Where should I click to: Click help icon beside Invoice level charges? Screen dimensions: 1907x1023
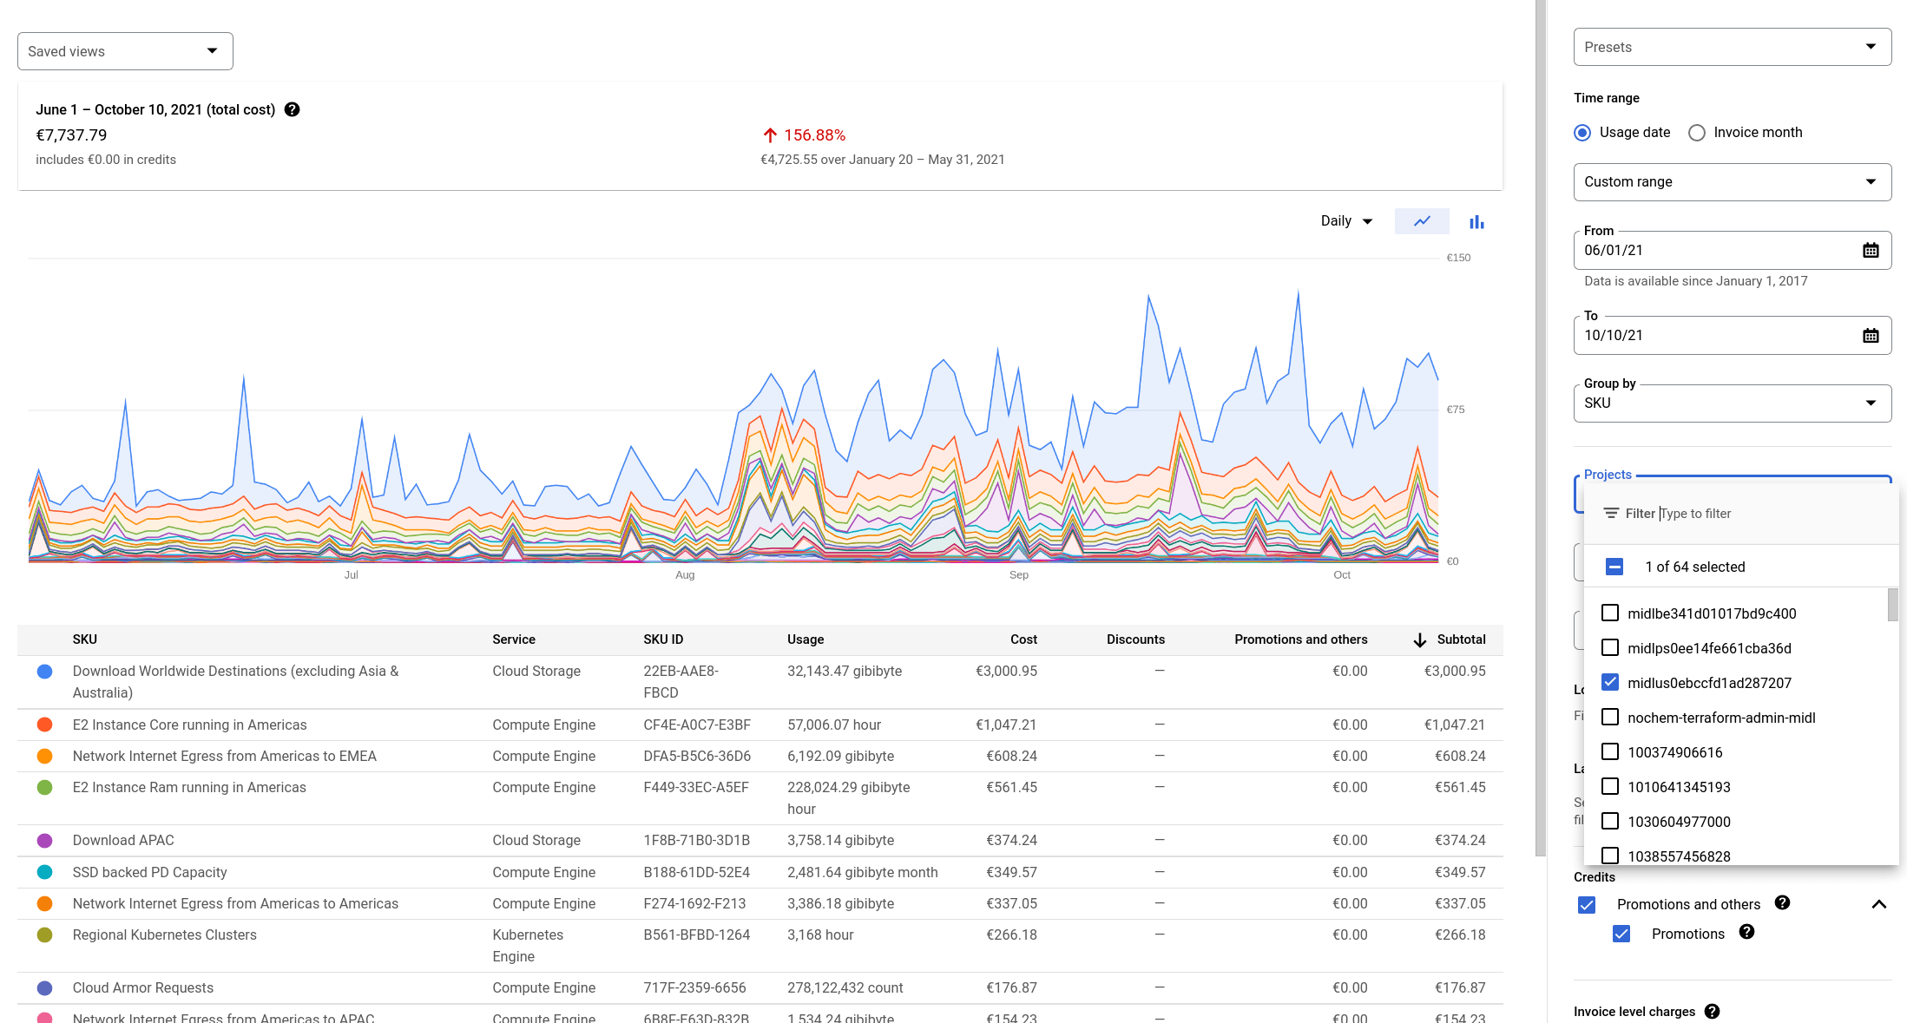(x=1712, y=1012)
